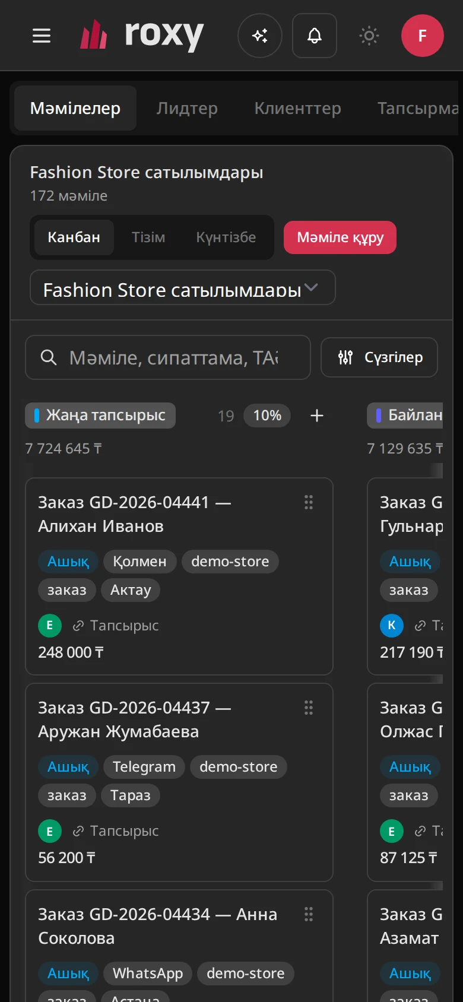Open the Олжас deal card title
This screenshot has height=1002, width=463.
[x=411, y=719]
